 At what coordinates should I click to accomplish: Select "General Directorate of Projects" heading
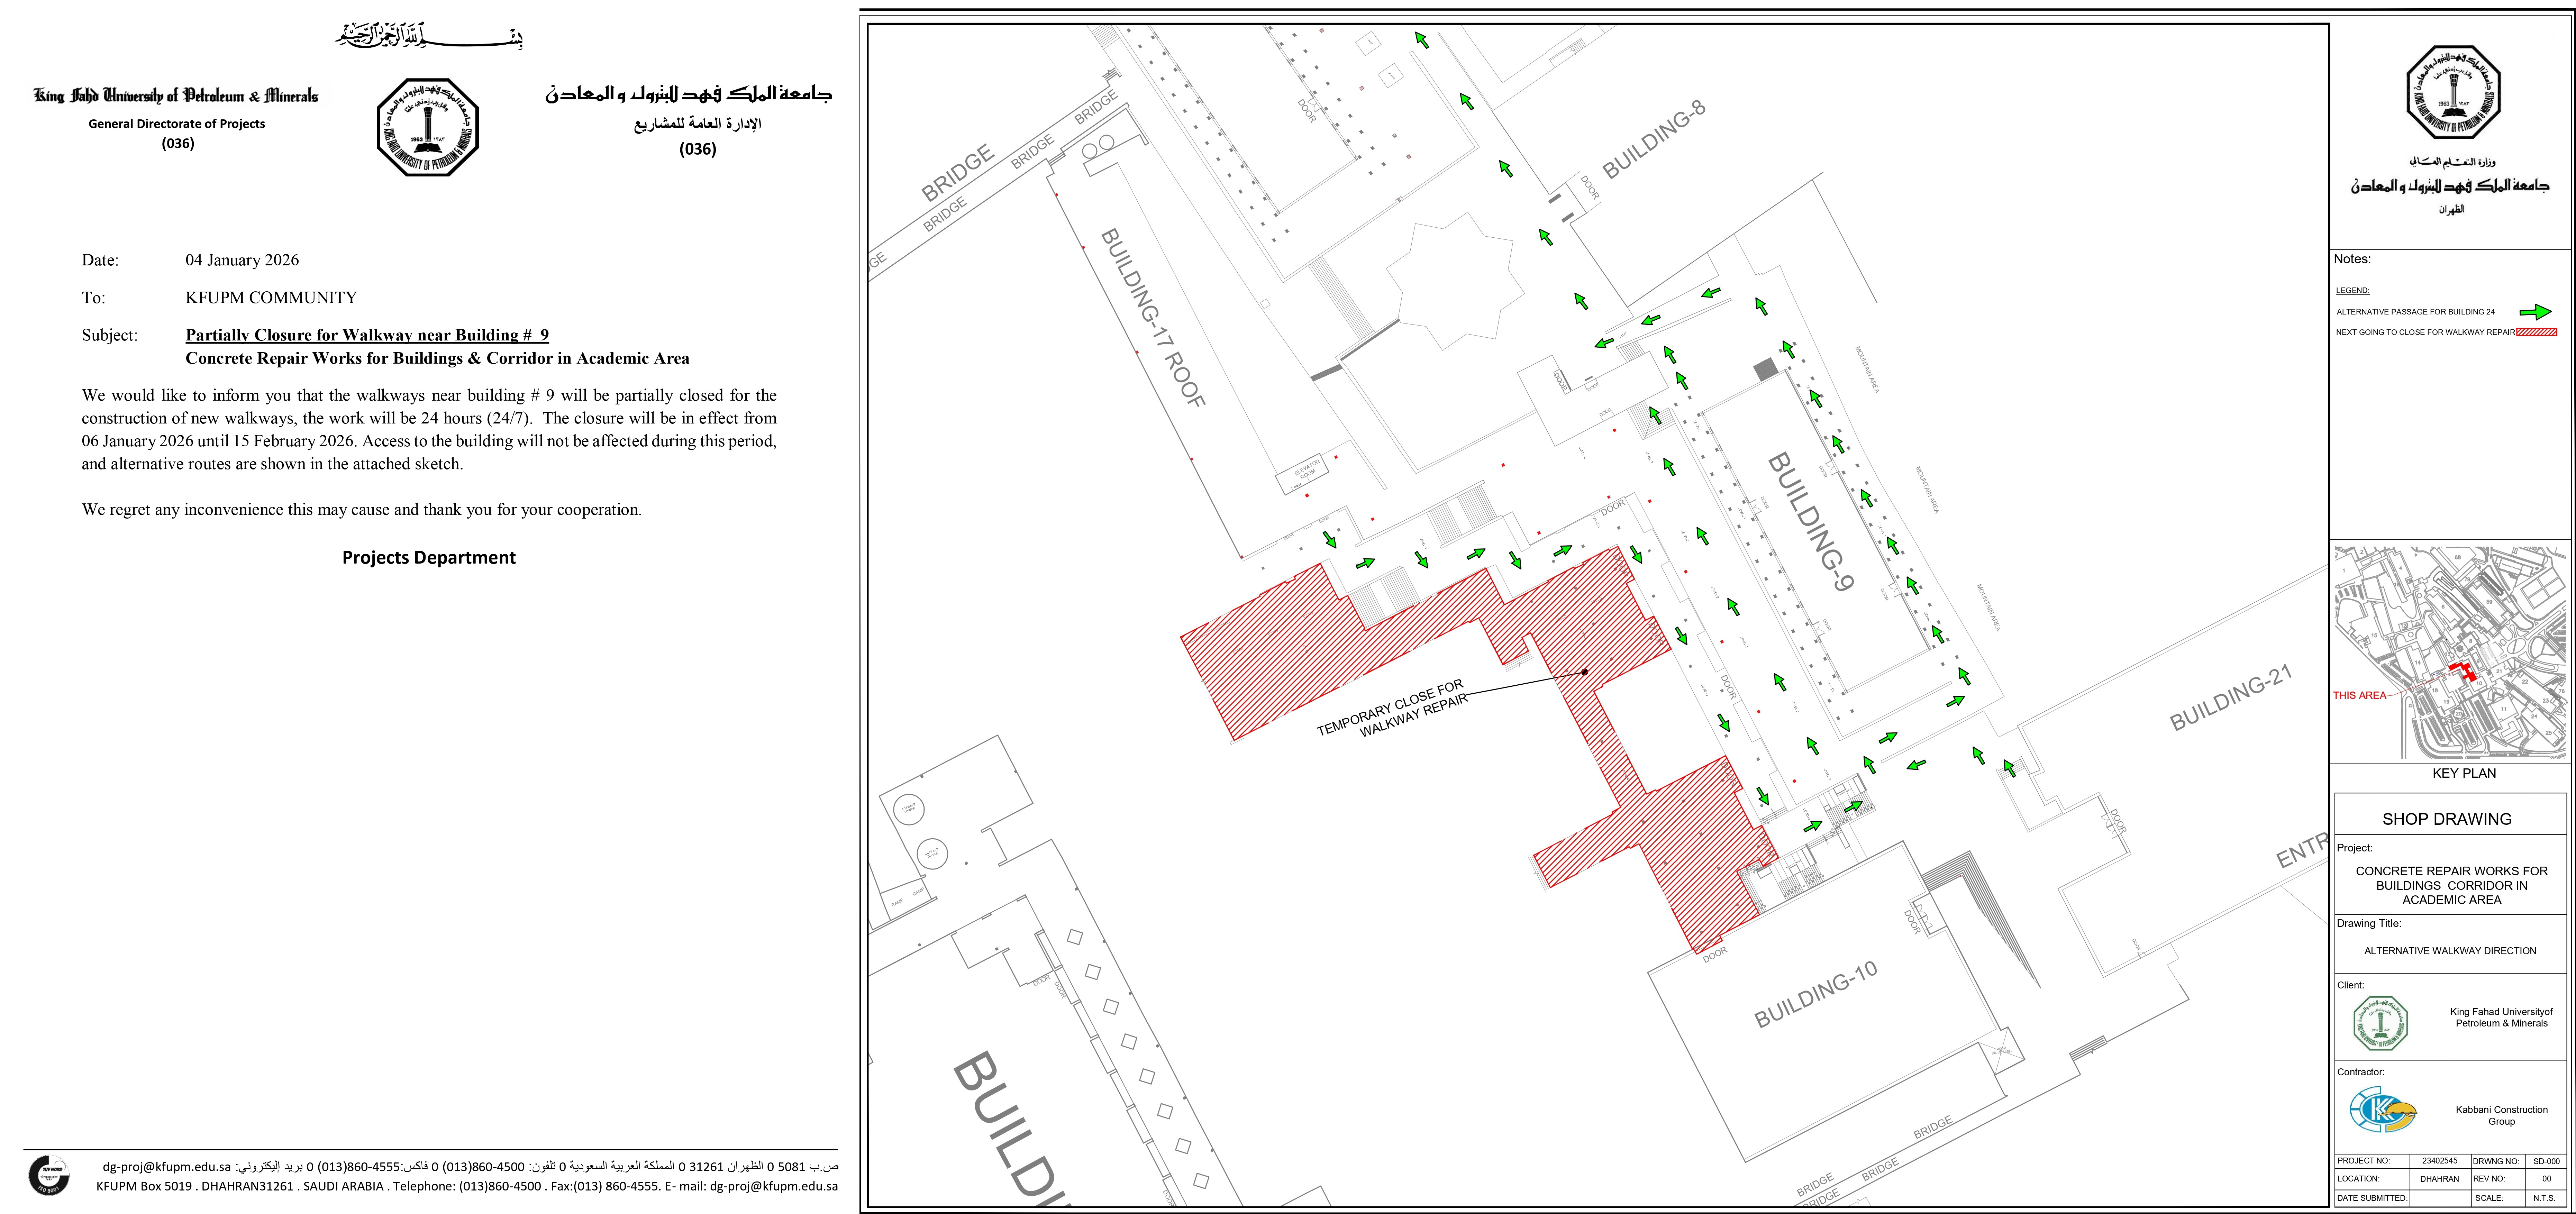177,124
